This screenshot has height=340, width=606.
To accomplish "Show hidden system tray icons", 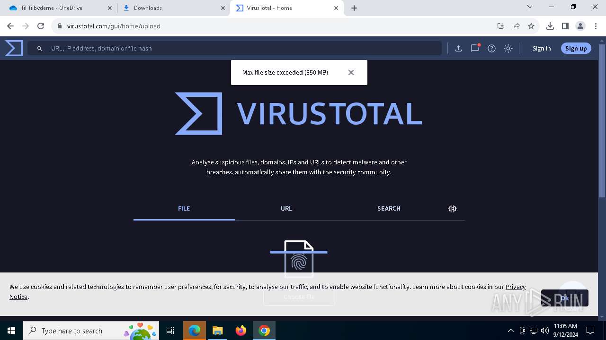I will (x=510, y=331).
